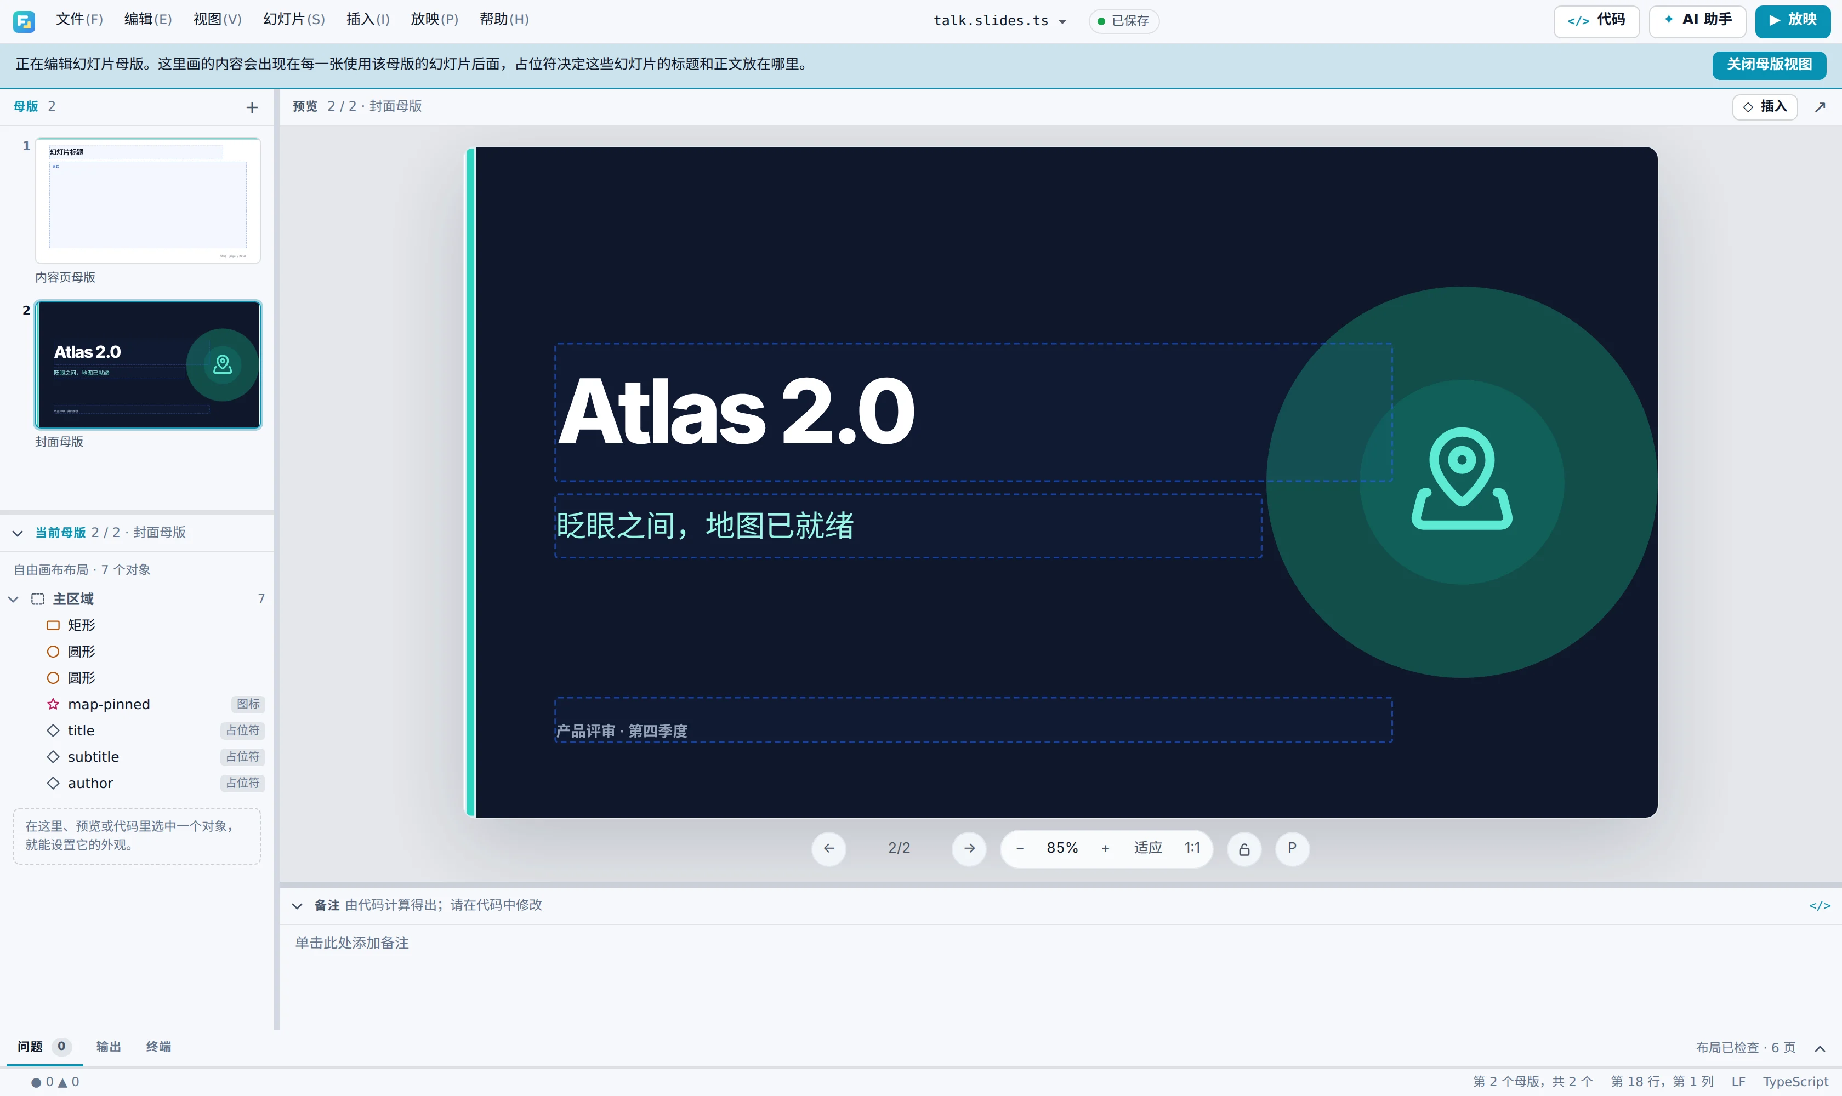Go to the next master with the right arrow

click(969, 849)
